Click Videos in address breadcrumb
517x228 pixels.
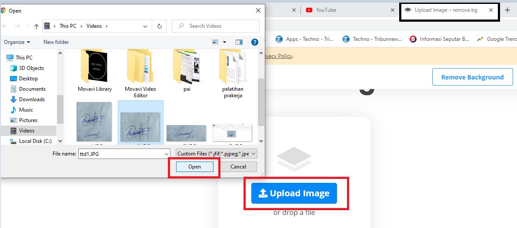pos(94,26)
